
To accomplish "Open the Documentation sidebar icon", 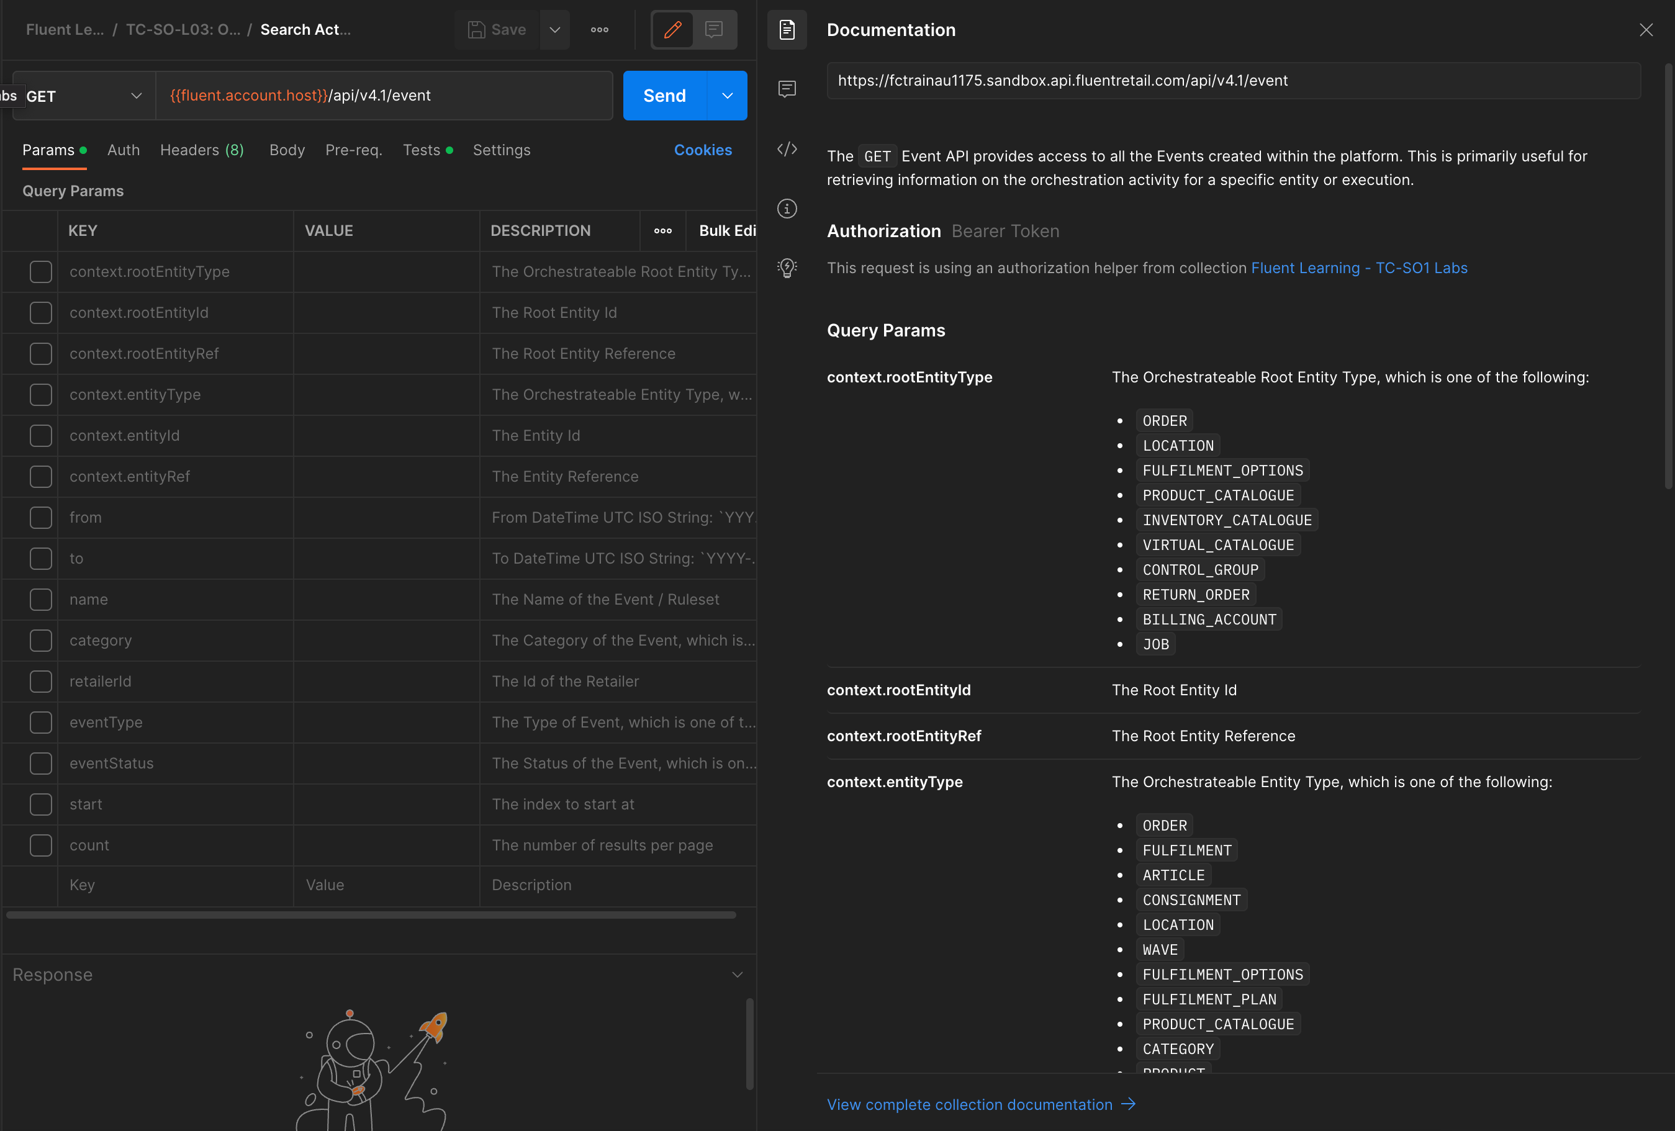I will coord(787,30).
